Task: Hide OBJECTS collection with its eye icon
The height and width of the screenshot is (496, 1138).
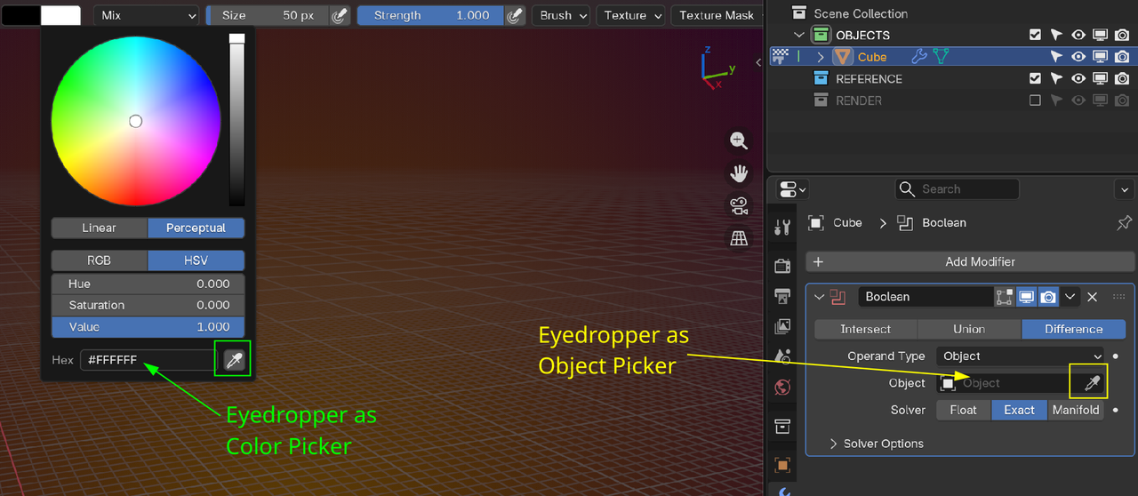Action: pyautogui.click(x=1078, y=36)
